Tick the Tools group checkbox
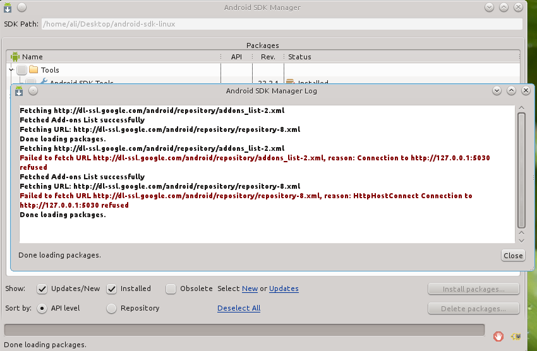 [21, 70]
